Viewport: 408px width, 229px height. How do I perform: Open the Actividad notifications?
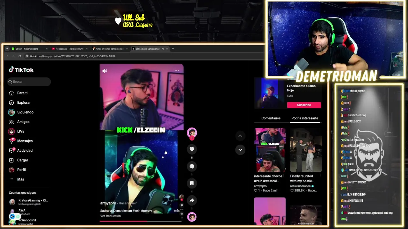[x=21, y=150]
